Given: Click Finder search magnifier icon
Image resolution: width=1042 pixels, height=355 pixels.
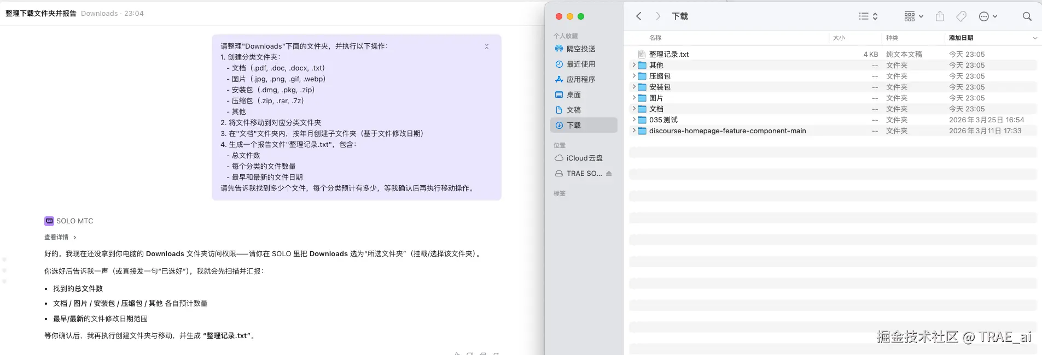Looking at the screenshot, I should [1027, 16].
